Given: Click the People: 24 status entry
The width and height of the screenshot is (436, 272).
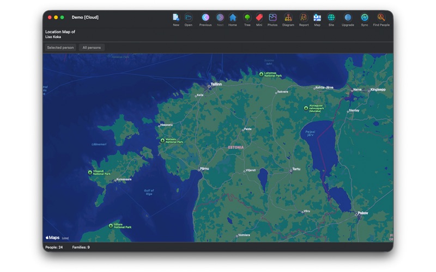Looking at the screenshot, I should pyautogui.click(x=54, y=247).
